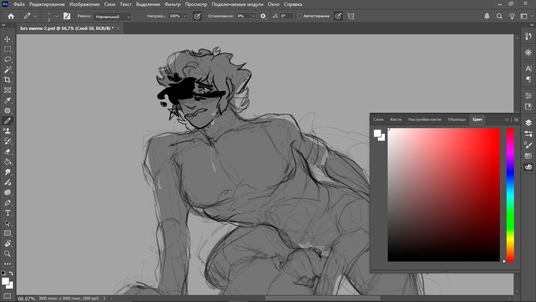The width and height of the screenshot is (536, 302).
Task: Open the Режим blending mode dropdown
Action: (x=112, y=16)
